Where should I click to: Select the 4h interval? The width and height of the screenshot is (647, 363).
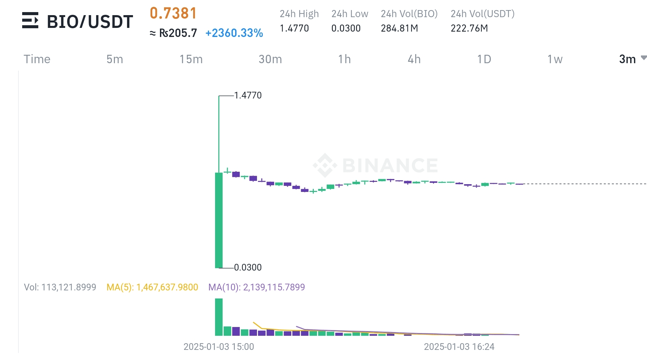click(414, 59)
